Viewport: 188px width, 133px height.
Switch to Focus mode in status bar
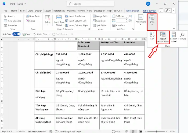(116, 131)
